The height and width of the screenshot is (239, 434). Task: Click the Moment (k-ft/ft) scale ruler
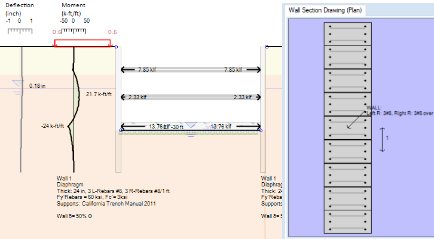coord(74,31)
